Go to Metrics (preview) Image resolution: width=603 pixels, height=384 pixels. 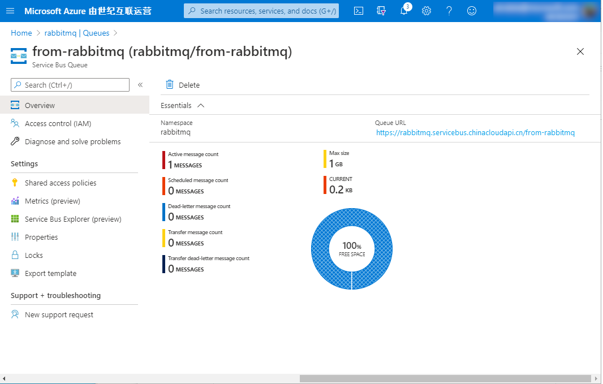click(52, 201)
